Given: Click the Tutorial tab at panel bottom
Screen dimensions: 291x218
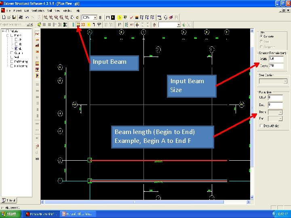Looking at the screenshot, I should coord(9,200).
